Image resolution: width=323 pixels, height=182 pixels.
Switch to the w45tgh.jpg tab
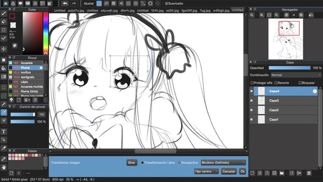[221, 10]
